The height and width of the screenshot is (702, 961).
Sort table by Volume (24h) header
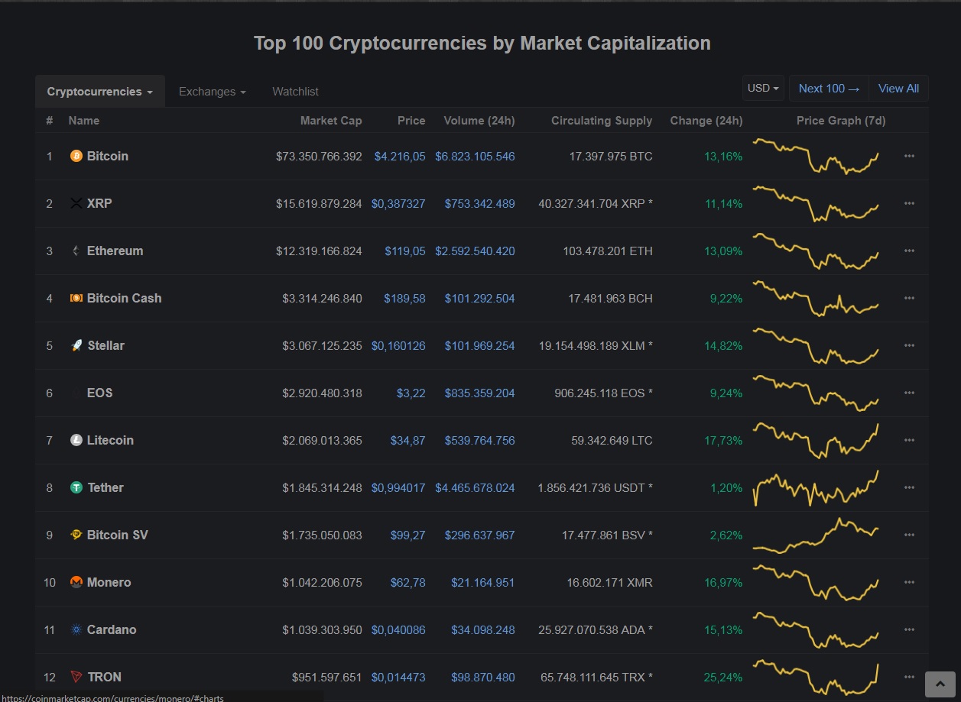coord(479,121)
